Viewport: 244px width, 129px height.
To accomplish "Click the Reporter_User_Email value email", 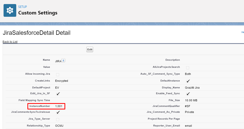I will point(188,126).
